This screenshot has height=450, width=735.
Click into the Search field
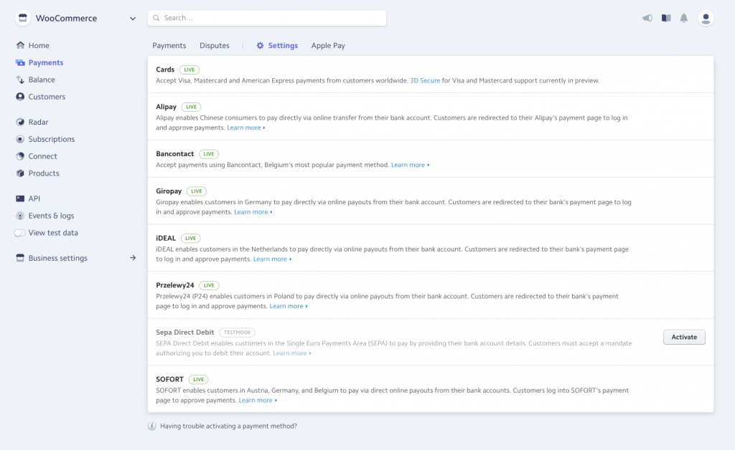click(267, 18)
